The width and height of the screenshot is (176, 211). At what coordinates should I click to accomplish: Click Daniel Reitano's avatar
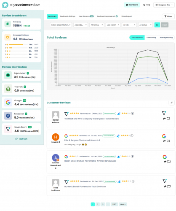pyautogui.click(x=56, y=115)
